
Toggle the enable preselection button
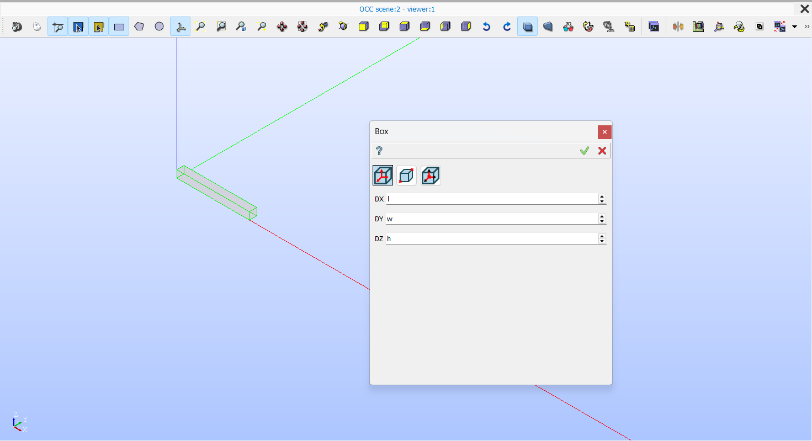pyautogui.click(x=78, y=26)
